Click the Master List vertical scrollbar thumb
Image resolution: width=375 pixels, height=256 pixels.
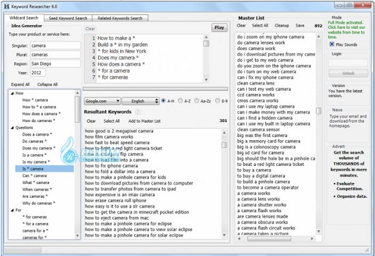pos(319,111)
